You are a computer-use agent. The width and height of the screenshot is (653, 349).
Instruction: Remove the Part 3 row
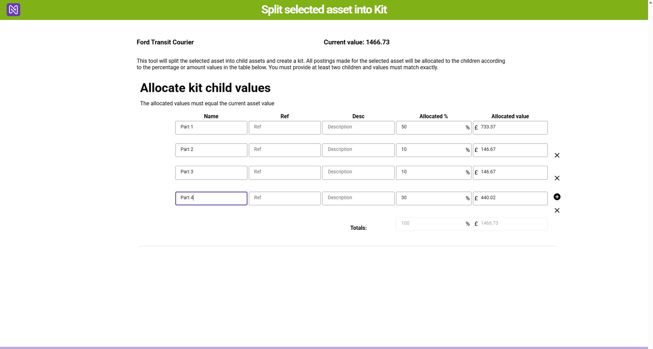point(557,178)
